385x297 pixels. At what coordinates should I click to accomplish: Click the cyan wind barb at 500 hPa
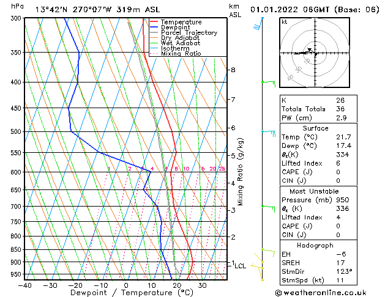click(269, 134)
